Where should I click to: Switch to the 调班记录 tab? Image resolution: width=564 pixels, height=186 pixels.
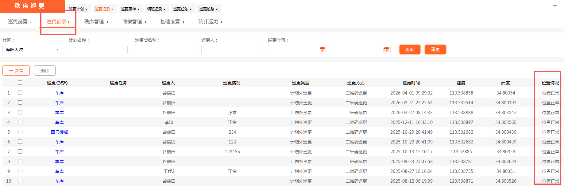click(154, 9)
